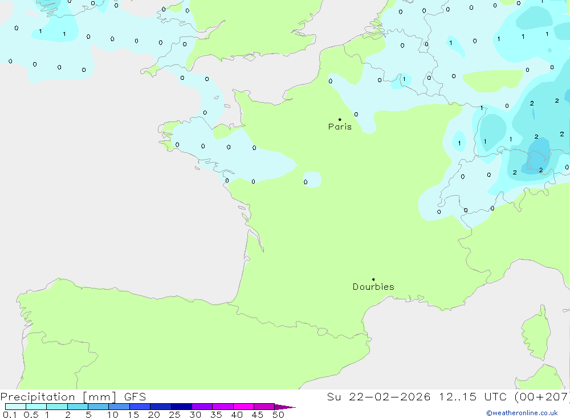
Task: Click the 0.5 to 1 mm legend swatch
Action: pos(36,407)
